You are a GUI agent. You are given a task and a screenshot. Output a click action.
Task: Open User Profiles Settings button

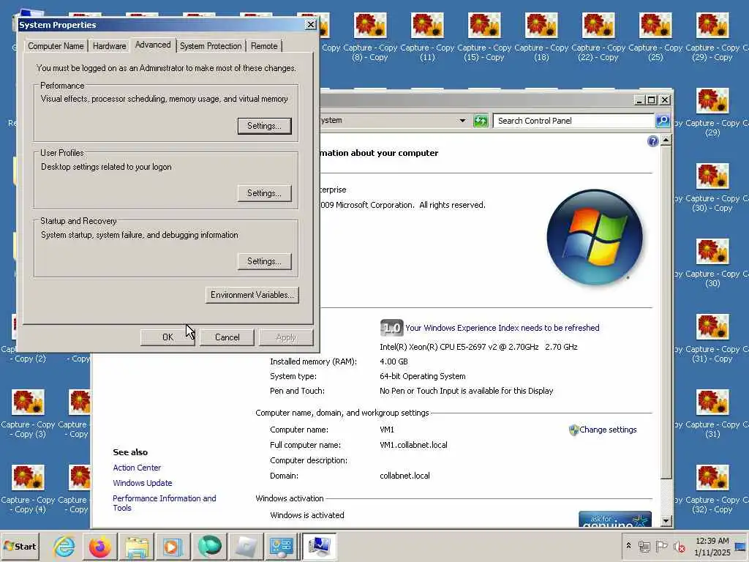[x=264, y=193]
